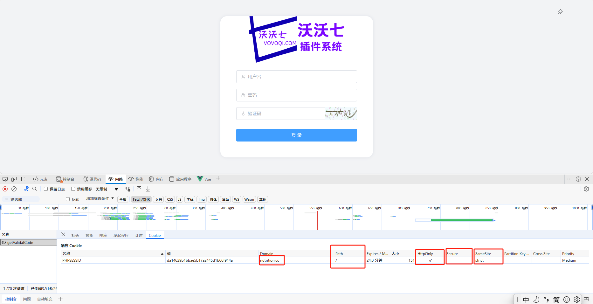The height and width of the screenshot is (304, 593).
Task: Stop recording network log
Action: point(5,189)
